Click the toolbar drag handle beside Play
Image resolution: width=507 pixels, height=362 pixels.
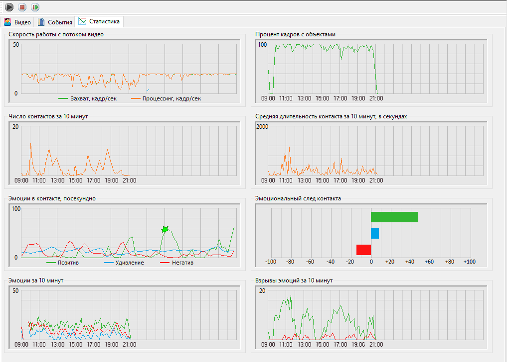point(1,7)
